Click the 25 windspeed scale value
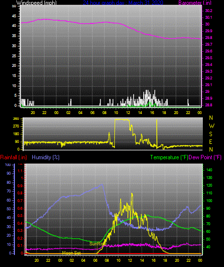Screen dimensions: 224x267 [14, 56]
